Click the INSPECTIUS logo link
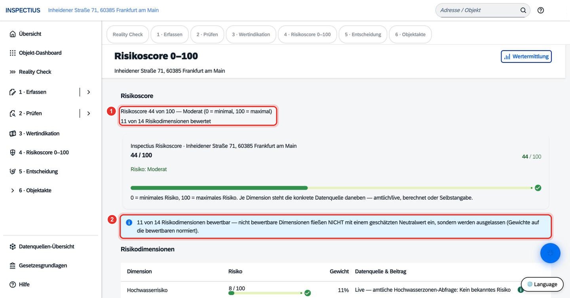Screen dimensions: 570x298 [23, 10]
